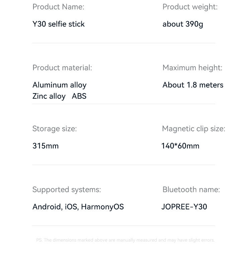251x268 pixels.
Task: Select the About 1.8 meters value
Action: click(x=193, y=85)
